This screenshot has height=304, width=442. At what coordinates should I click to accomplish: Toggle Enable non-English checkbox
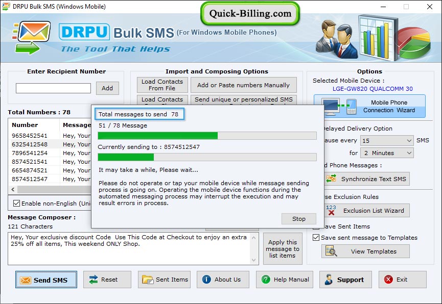tap(17, 203)
